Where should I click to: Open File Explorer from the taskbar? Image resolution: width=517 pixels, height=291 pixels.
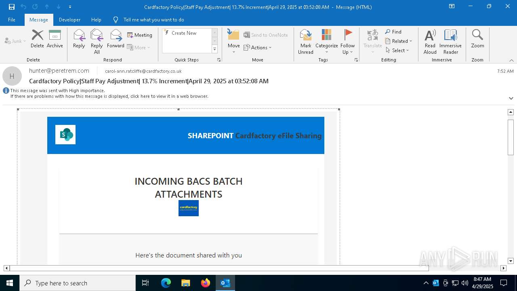(x=185, y=283)
